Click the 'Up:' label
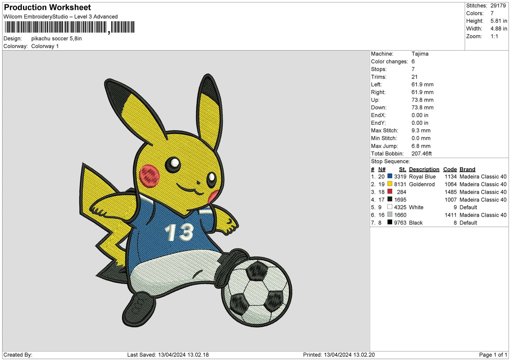Image resolution: width=511 pixels, height=361 pixels. coord(375,100)
